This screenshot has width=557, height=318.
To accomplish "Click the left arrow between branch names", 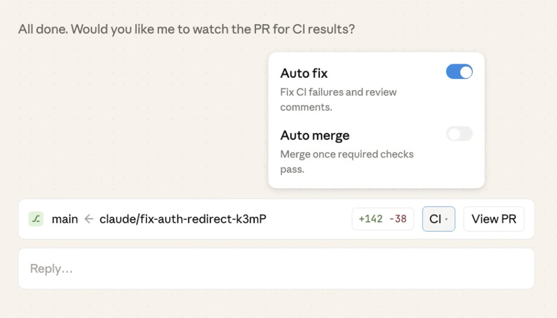I will [x=89, y=219].
